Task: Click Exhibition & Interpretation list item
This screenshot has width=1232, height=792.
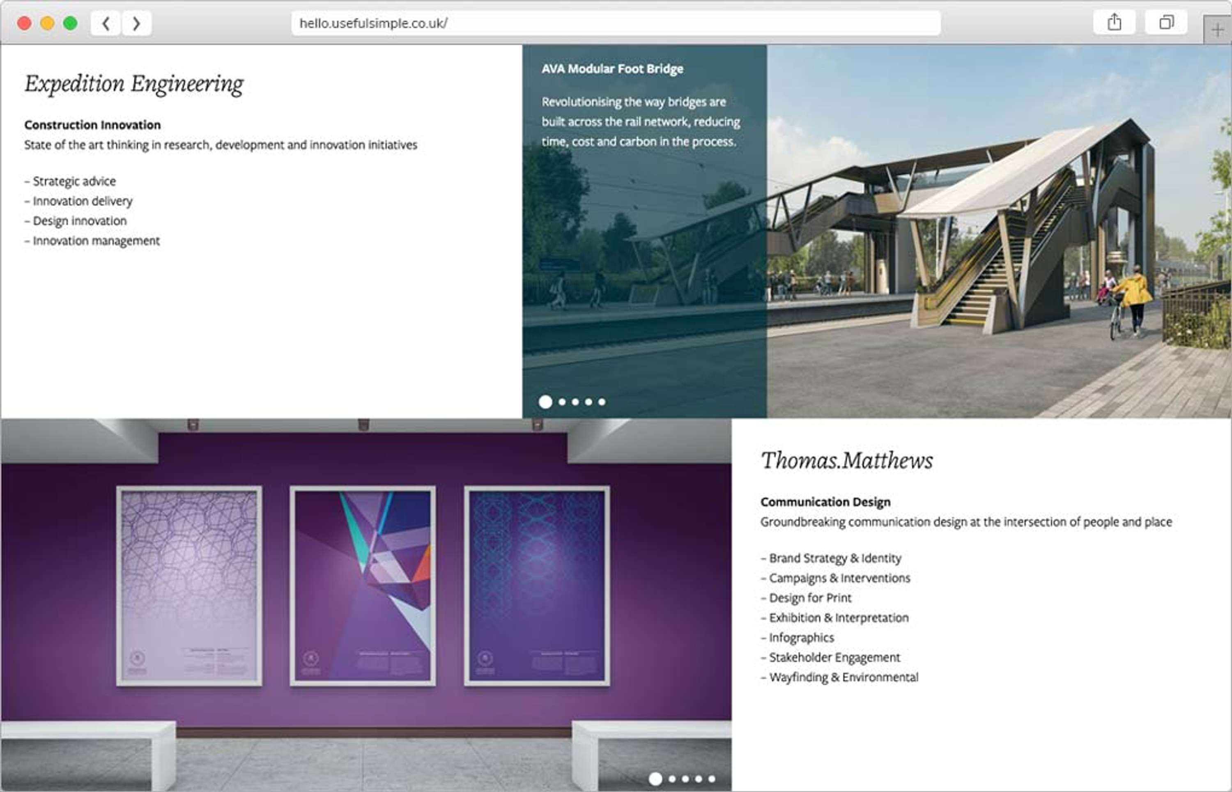Action: 835,618
